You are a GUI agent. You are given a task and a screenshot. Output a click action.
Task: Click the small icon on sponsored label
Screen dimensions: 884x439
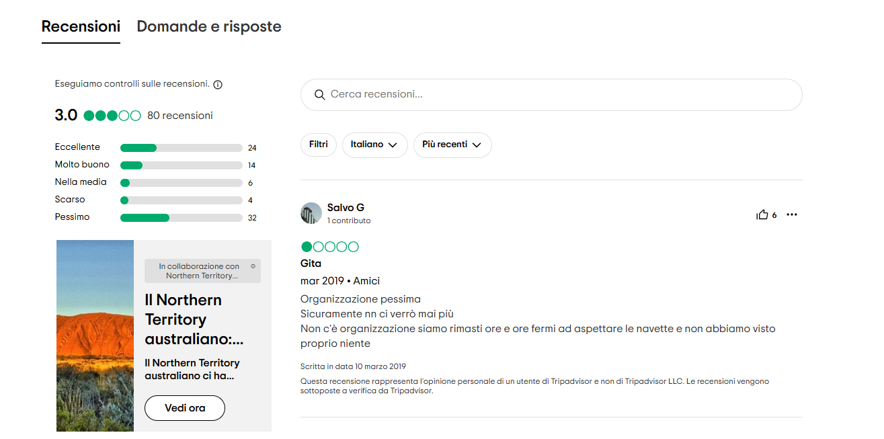[x=253, y=266]
